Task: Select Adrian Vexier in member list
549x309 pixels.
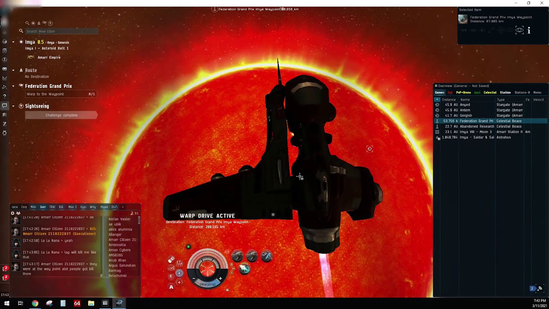Action: tap(119, 219)
